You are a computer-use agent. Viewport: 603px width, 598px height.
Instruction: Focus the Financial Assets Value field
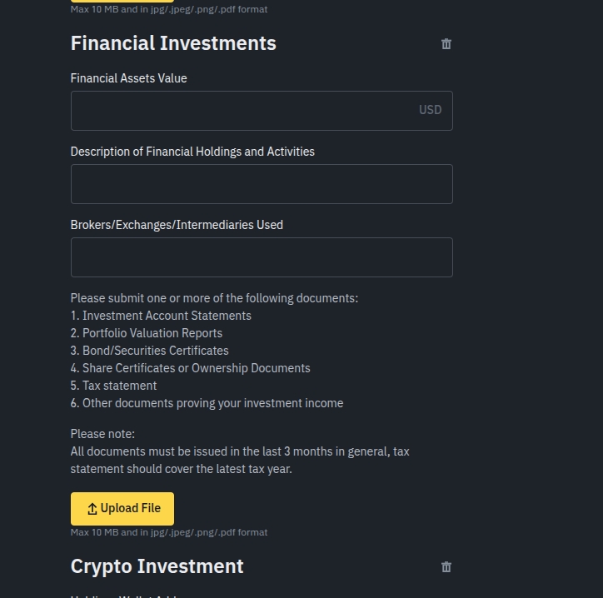[x=242, y=111]
